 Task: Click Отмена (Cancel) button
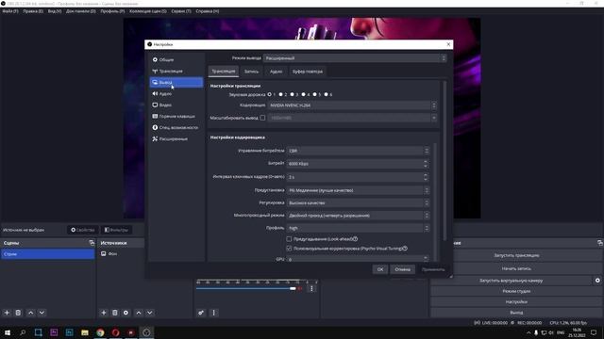pyautogui.click(x=403, y=269)
